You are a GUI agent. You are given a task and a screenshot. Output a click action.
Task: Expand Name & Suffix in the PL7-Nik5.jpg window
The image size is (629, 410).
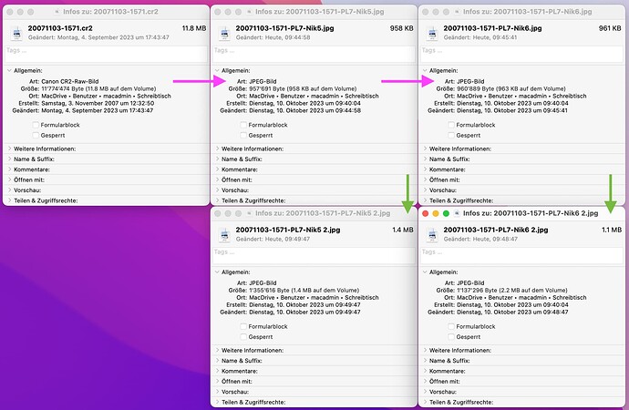coord(217,159)
